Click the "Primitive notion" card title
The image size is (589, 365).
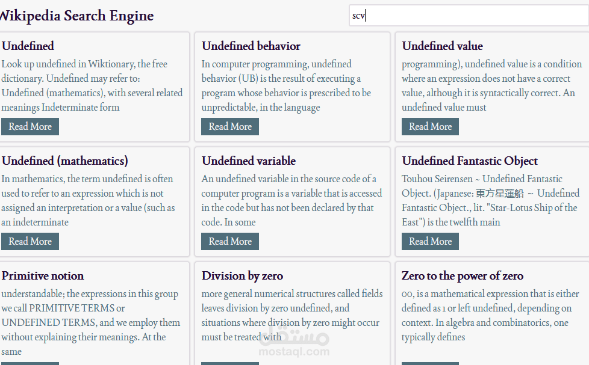[x=43, y=275]
